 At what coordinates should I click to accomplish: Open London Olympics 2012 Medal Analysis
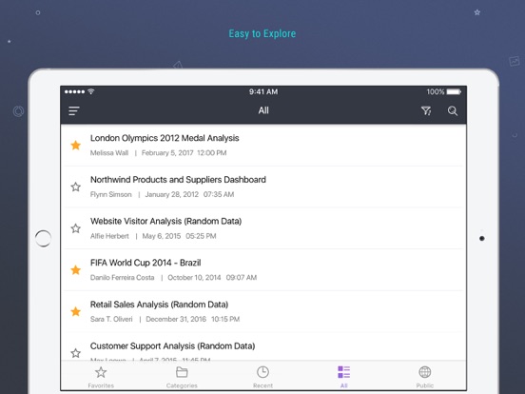pos(263,145)
